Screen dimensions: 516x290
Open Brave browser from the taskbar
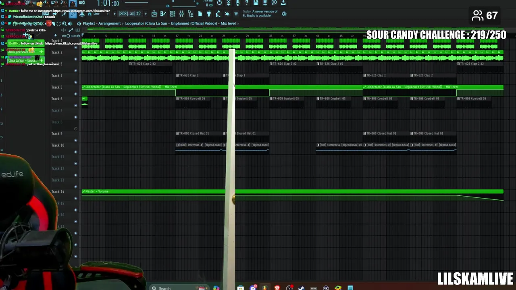pos(277,288)
